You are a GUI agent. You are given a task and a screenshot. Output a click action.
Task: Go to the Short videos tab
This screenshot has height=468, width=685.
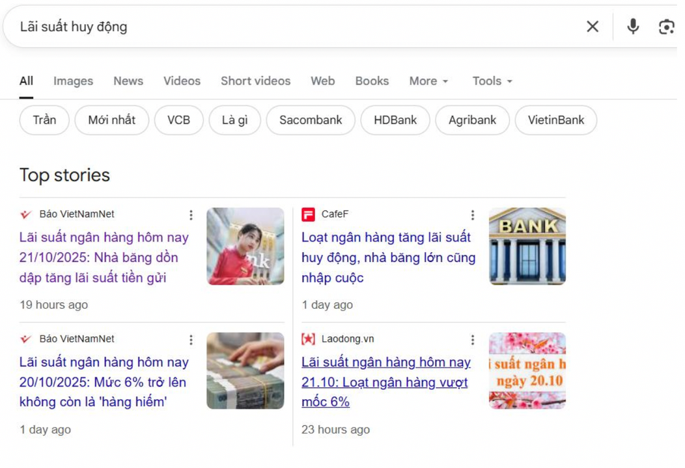pyautogui.click(x=255, y=81)
